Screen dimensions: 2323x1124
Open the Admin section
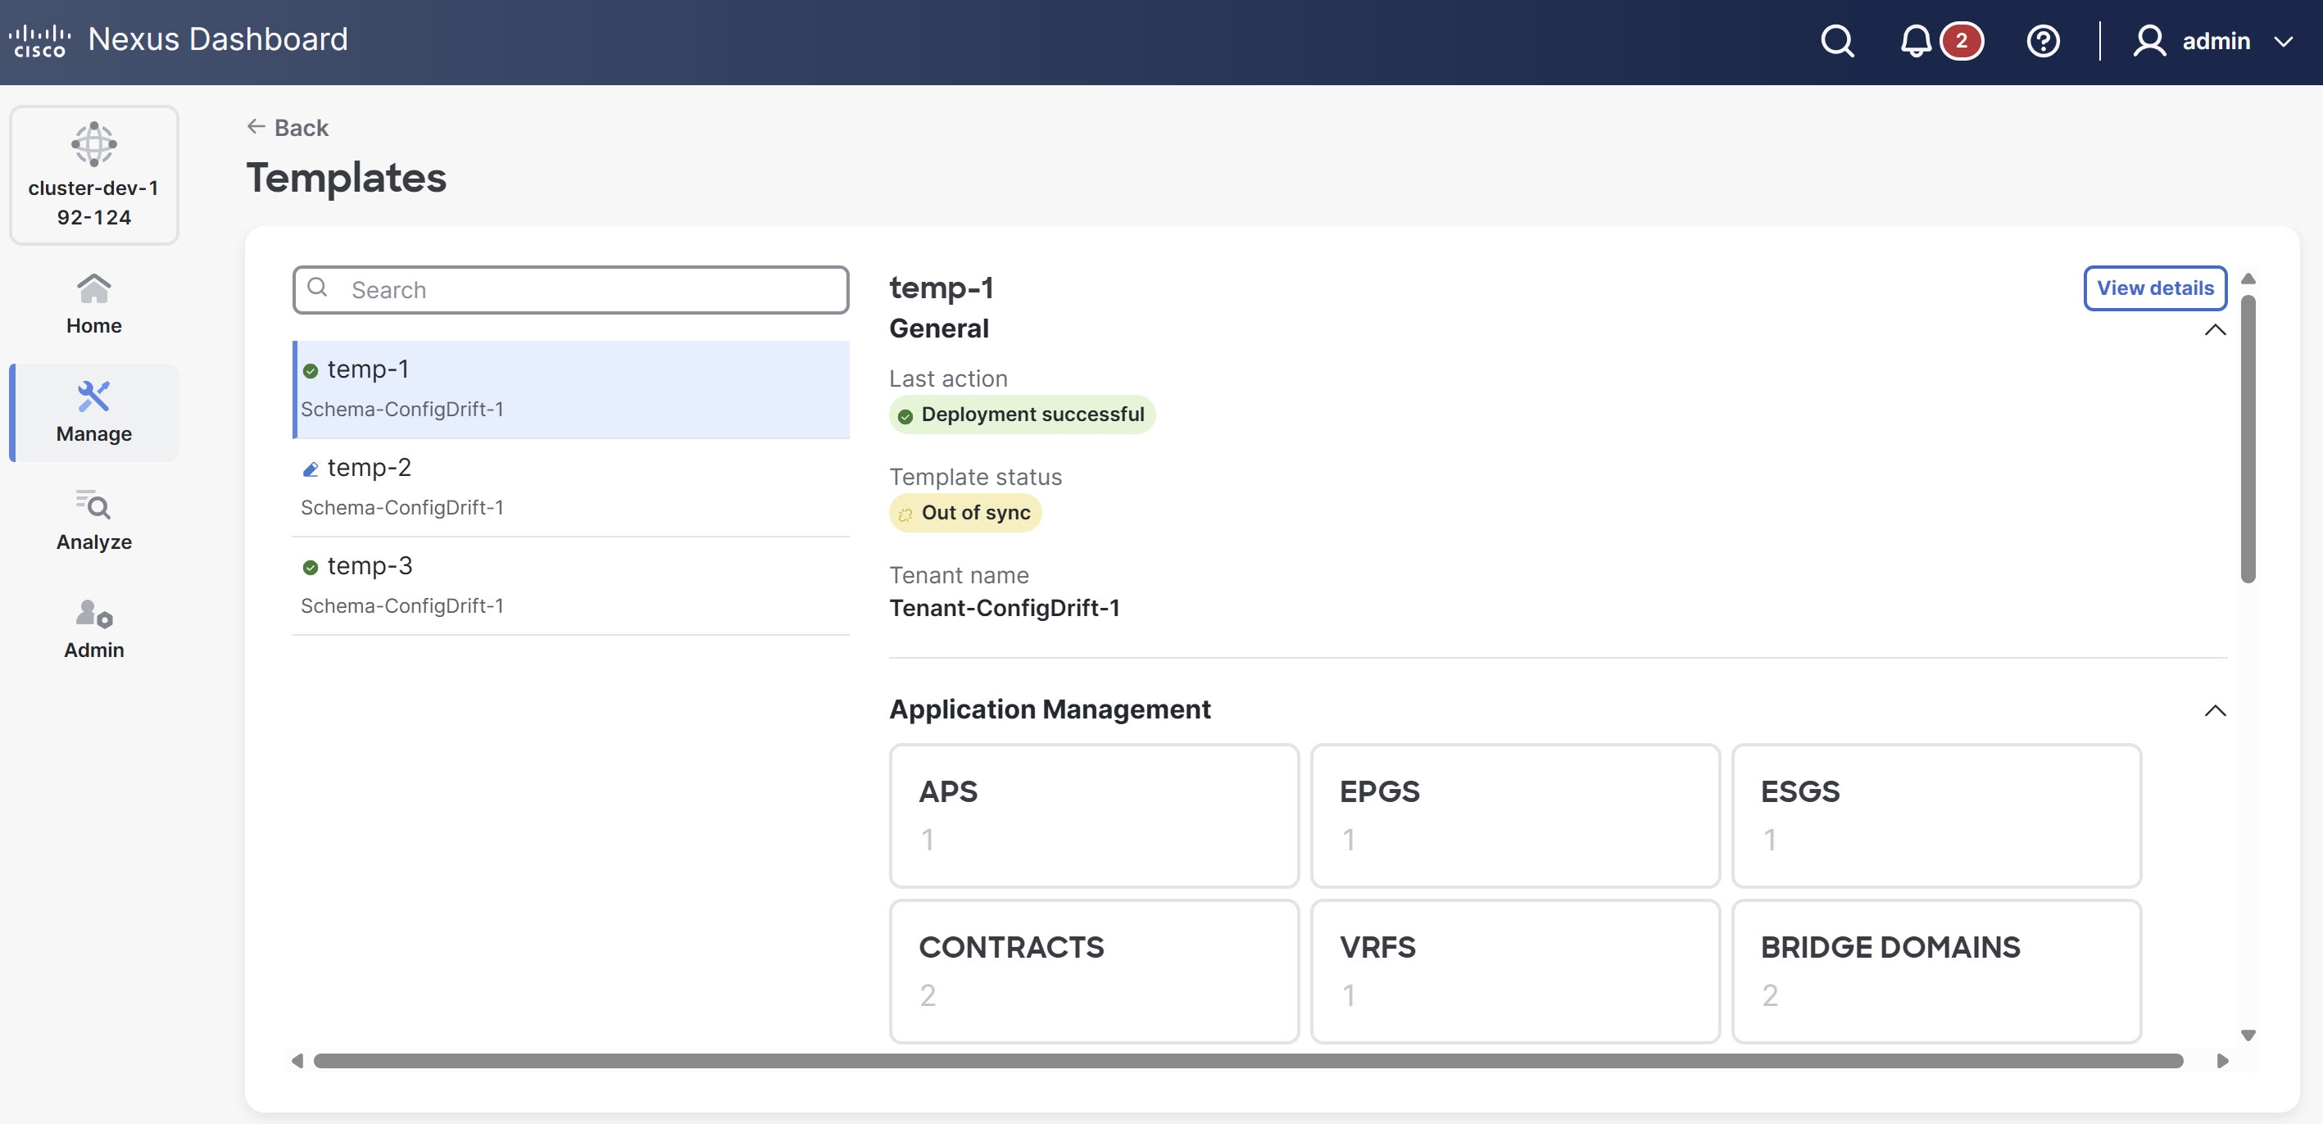click(93, 629)
